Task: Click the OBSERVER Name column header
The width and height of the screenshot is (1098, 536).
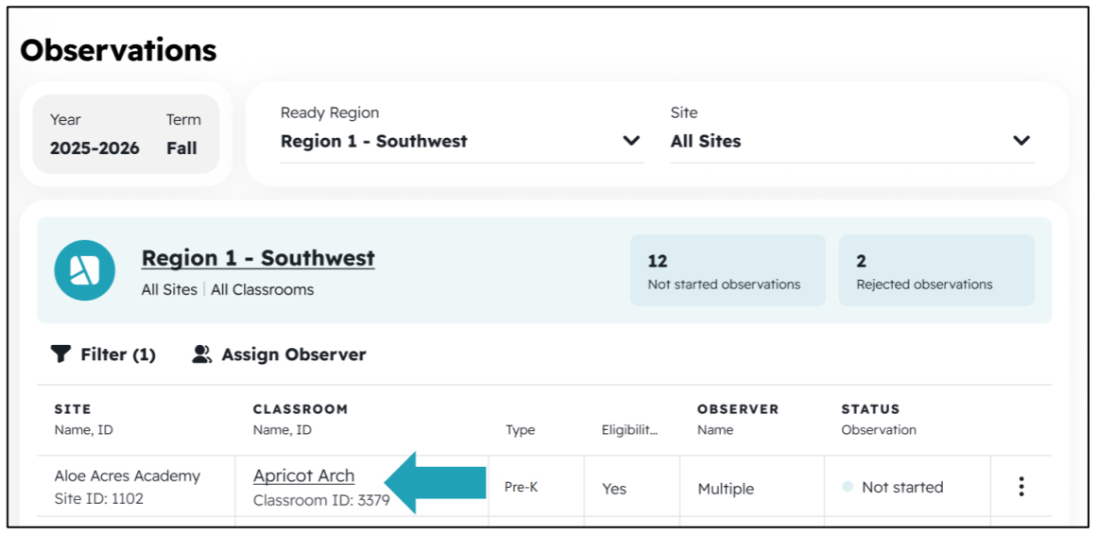Action: 738,419
